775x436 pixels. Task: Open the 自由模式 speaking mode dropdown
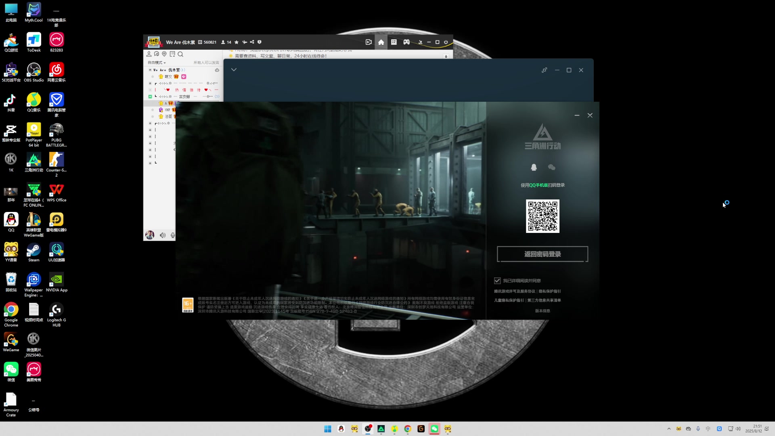[157, 63]
